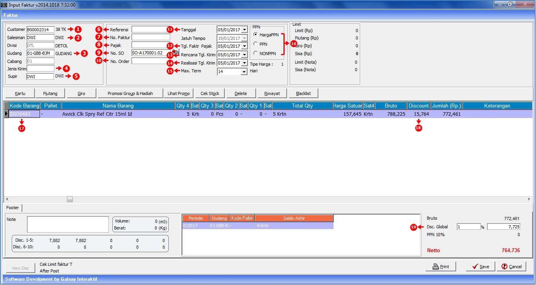The width and height of the screenshot is (536, 285).
Task: Click the Riwayat button
Action: pos(271,93)
